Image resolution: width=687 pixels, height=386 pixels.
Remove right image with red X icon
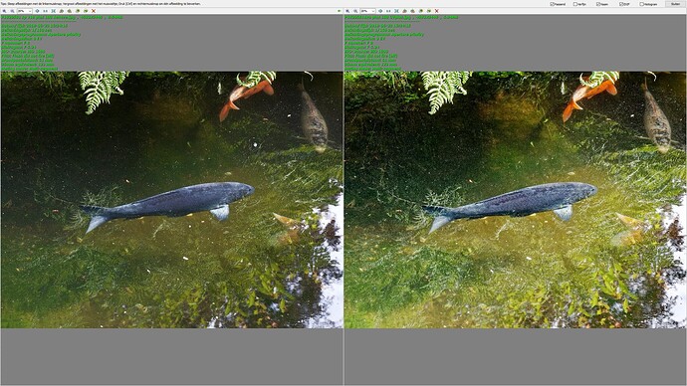(x=437, y=11)
